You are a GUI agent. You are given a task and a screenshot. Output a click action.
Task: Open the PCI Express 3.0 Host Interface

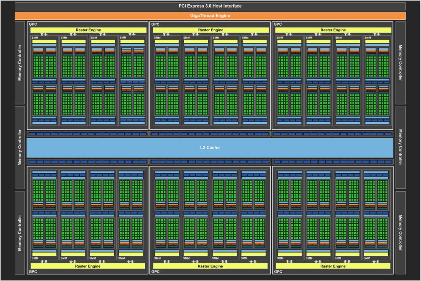(210, 6)
